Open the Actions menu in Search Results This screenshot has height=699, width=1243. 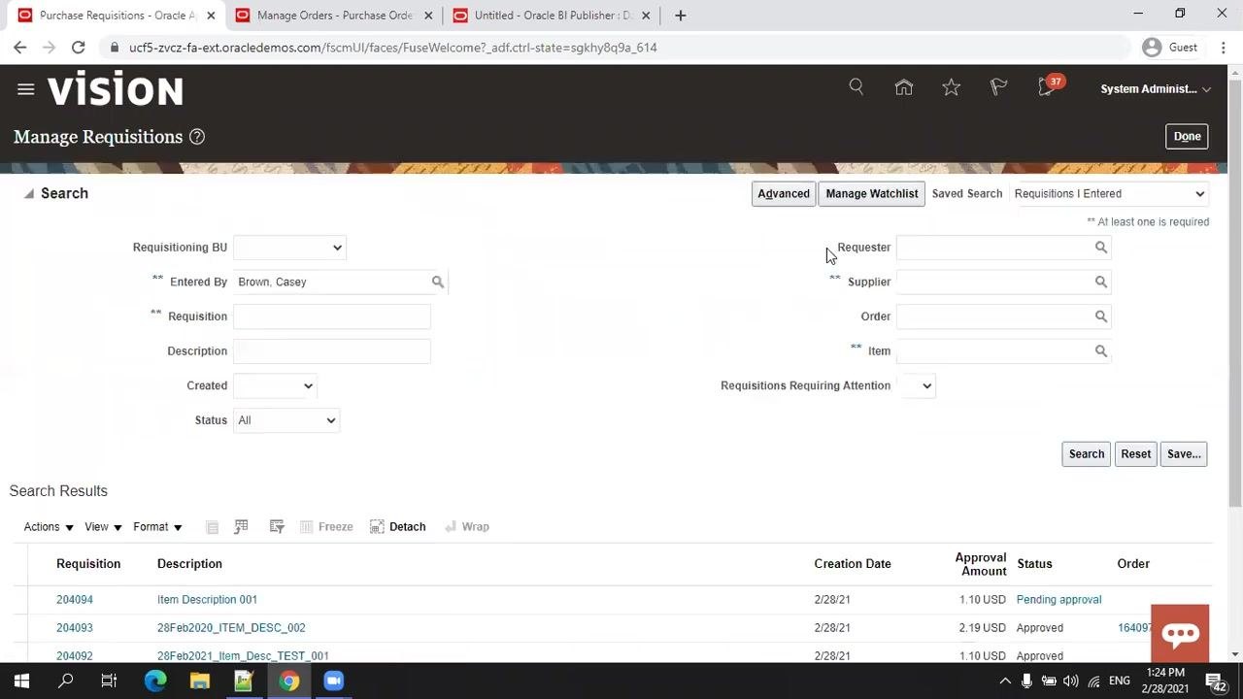(x=49, y=526)
